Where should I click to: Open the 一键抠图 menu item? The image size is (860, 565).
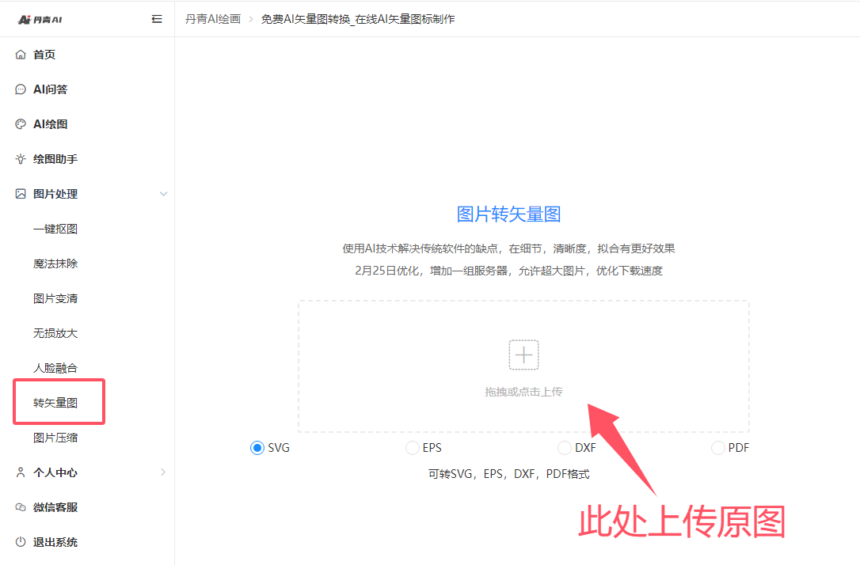point(55,229)
